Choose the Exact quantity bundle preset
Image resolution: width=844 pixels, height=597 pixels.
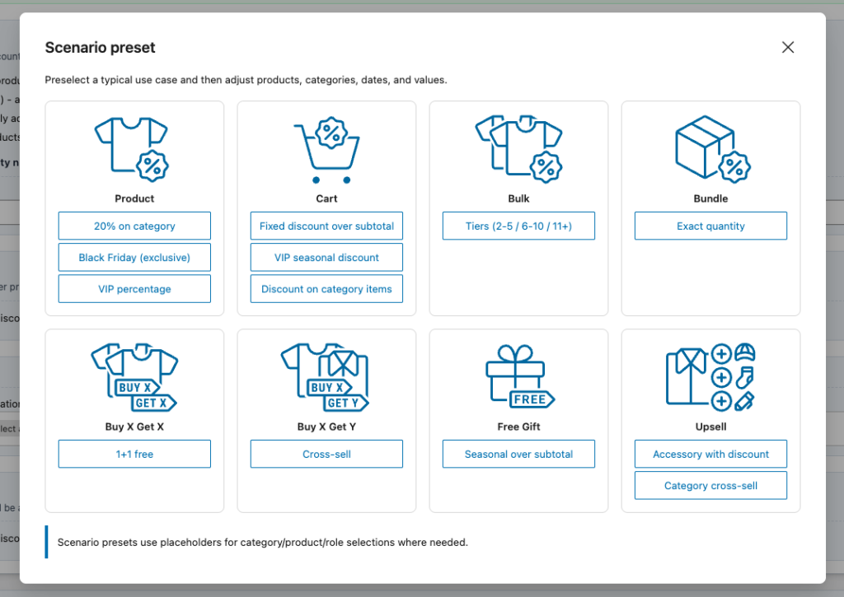[710, 226]
